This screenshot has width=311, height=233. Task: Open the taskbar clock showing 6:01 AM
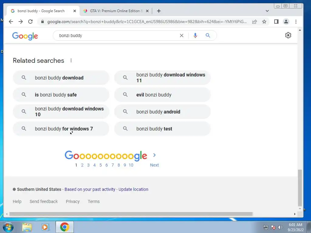pos(296,227)
